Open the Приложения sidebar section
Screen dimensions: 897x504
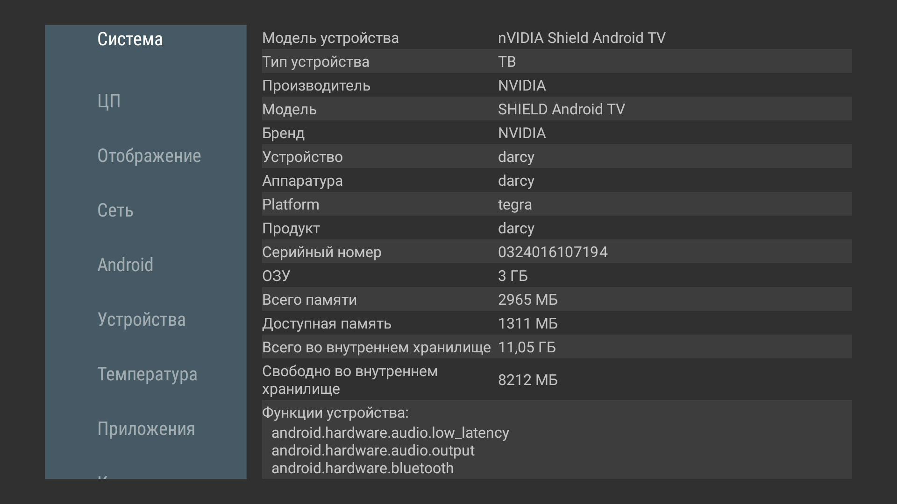(x=146, y=429)
